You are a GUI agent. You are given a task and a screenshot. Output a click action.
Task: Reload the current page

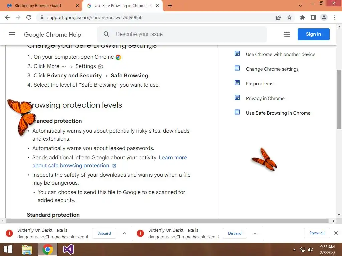(x=29, y=17)
